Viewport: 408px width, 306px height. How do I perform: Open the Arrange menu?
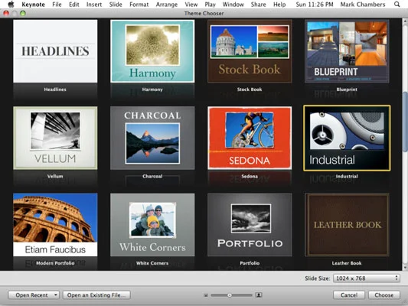pyautogui.click(x=167, y=4)
